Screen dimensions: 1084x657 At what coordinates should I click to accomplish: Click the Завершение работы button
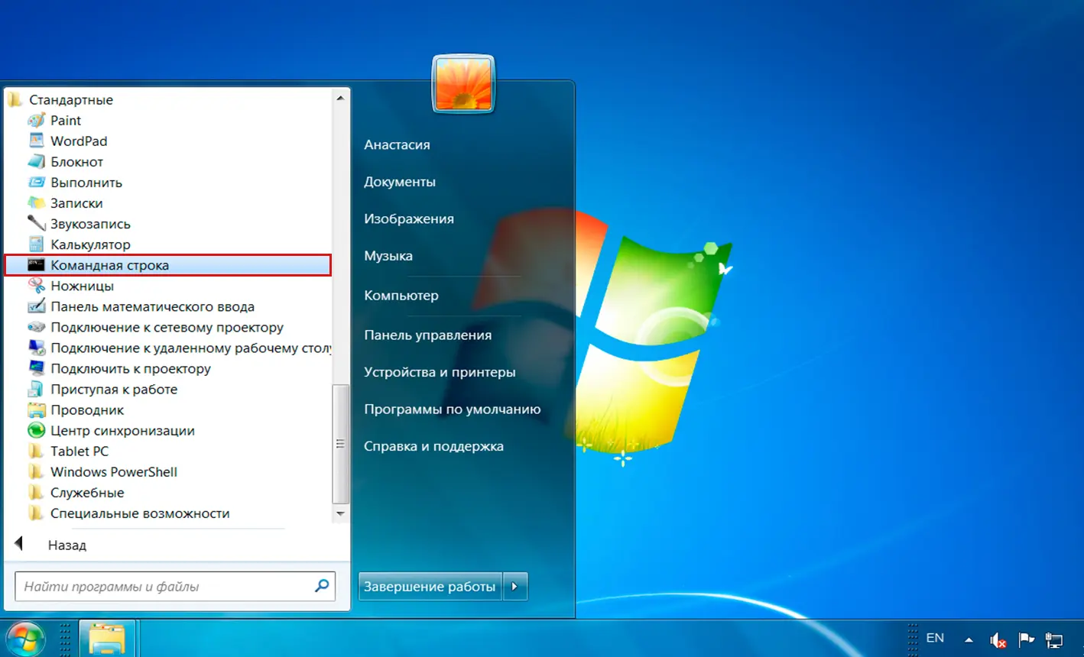click(430, 587)
